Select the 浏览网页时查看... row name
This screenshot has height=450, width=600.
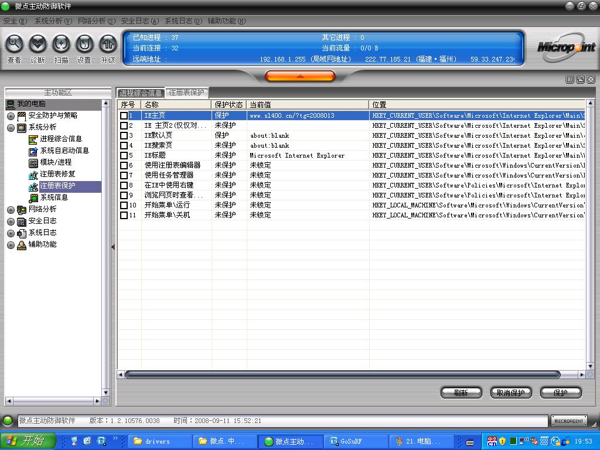click(173, 195)
